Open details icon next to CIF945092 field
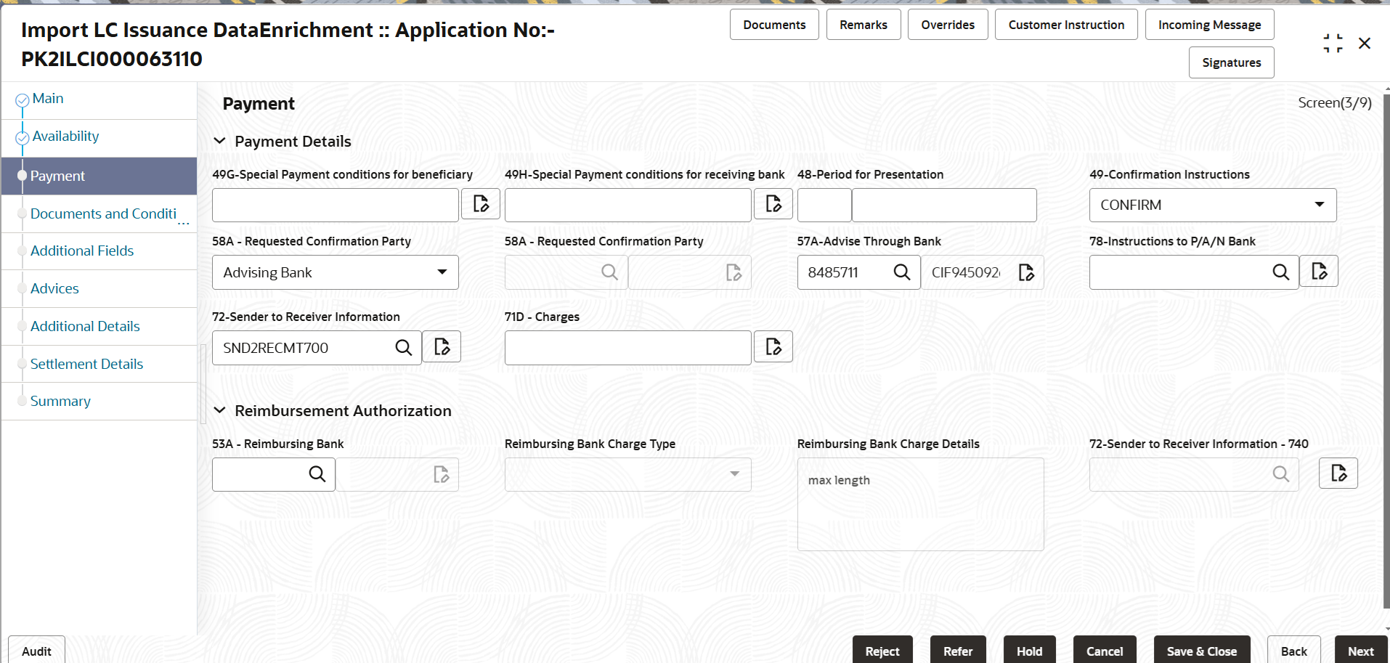This screenshot has width=1390, height=663. [x=1027, y=272]
